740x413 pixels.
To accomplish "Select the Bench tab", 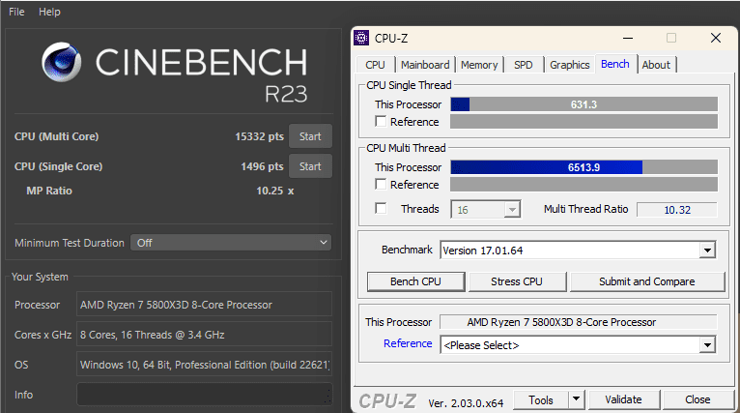I will click(615, 64).
